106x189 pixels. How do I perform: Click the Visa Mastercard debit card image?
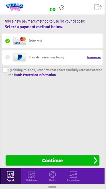click(x=20, y=41)
